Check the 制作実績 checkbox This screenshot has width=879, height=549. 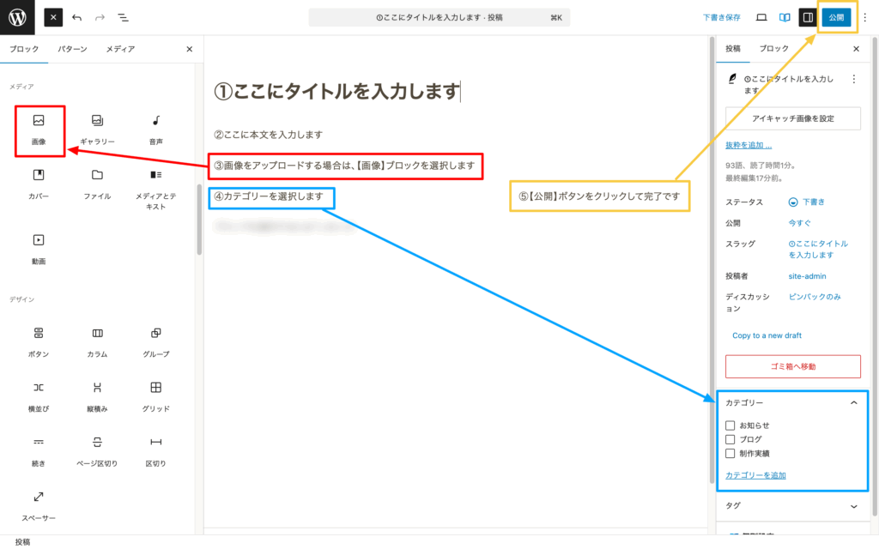(x=730, y=454)
